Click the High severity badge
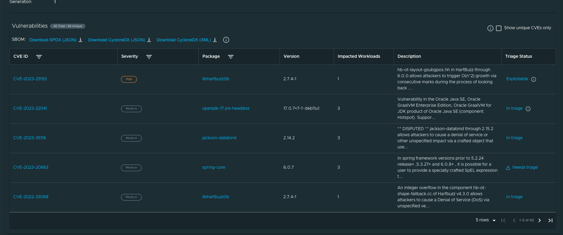Image resolution: width=563 pixels, height=235 pixels. click(129, 79)
